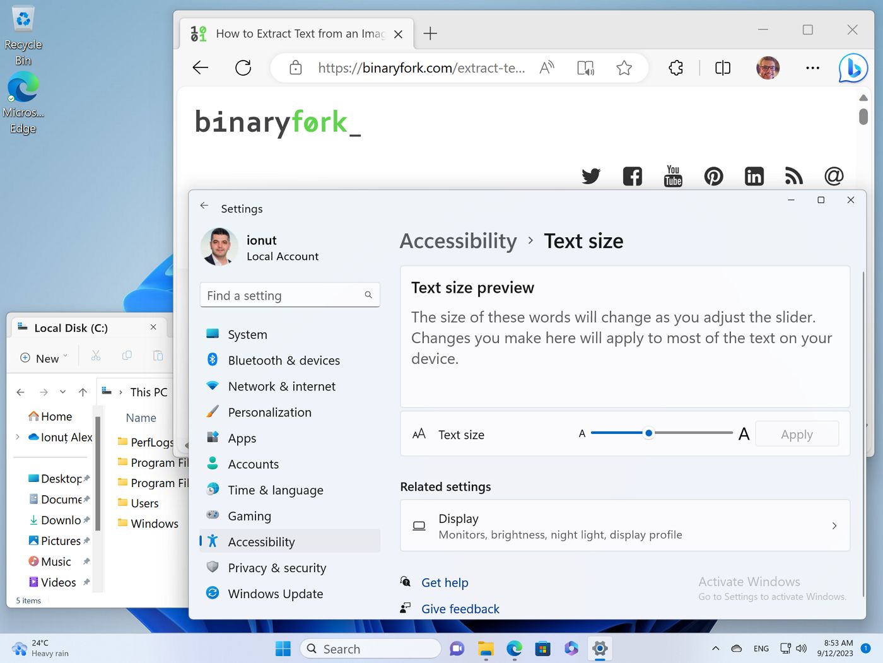
Task: Open the LinkedIn icon
Action: tap(754, 177)
